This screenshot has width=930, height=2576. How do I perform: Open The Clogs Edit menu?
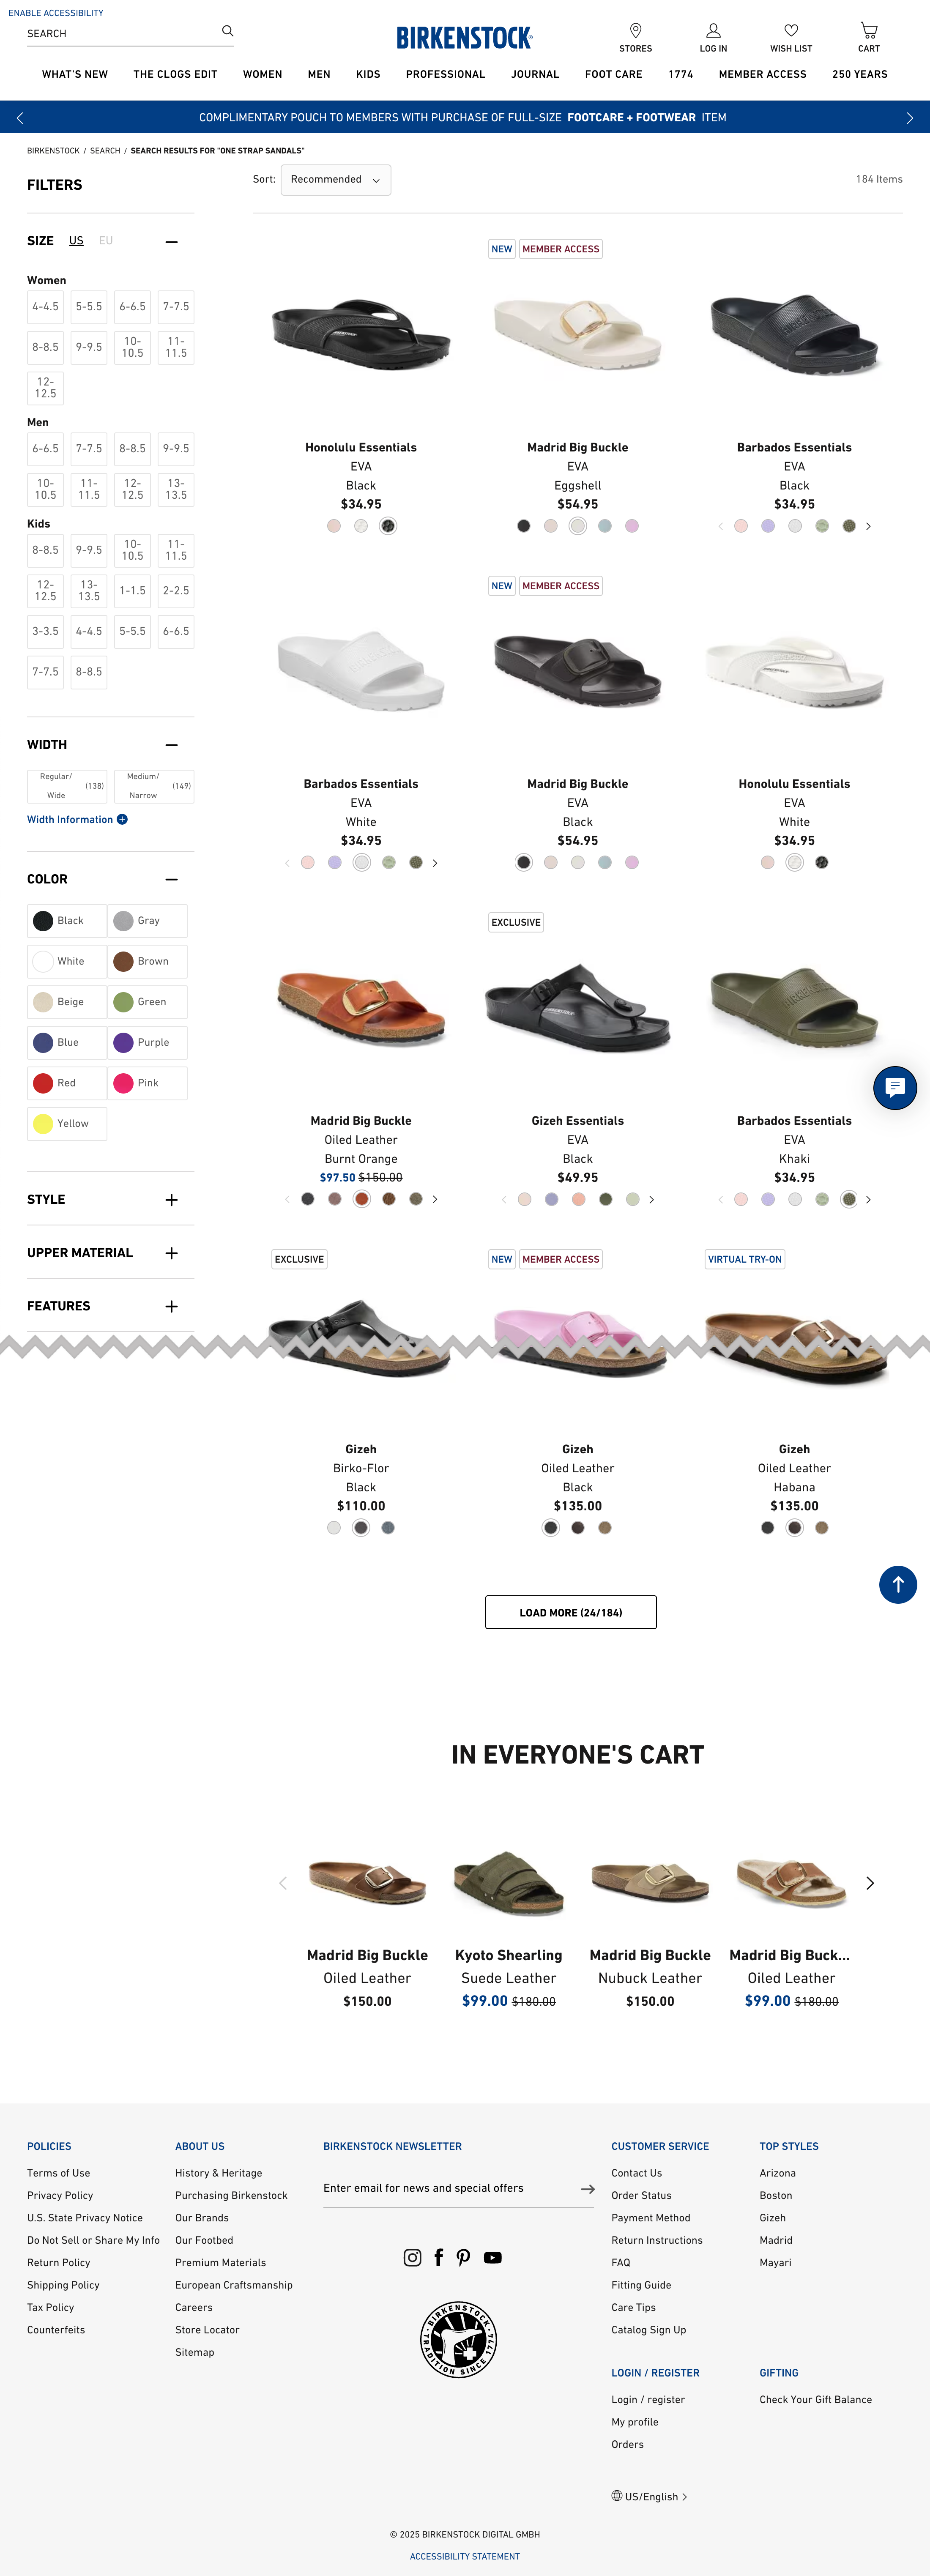click(x=175, y=74)
